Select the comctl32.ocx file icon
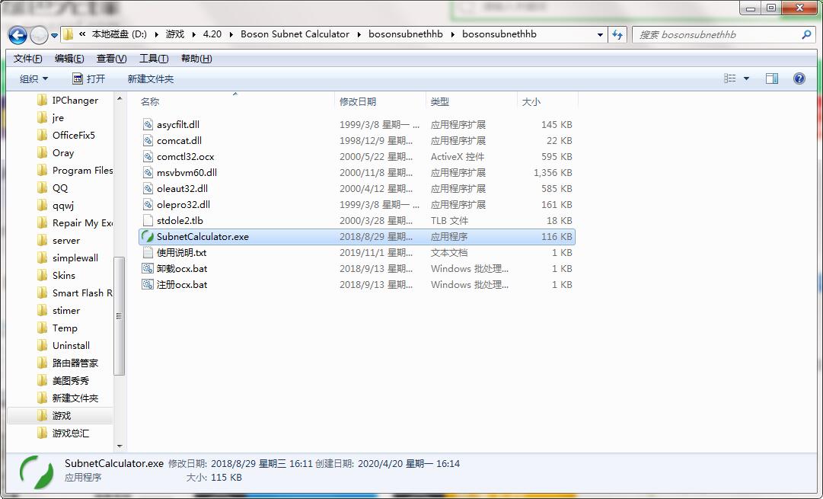Screen dimensions: 823x499 click(148, 156)
